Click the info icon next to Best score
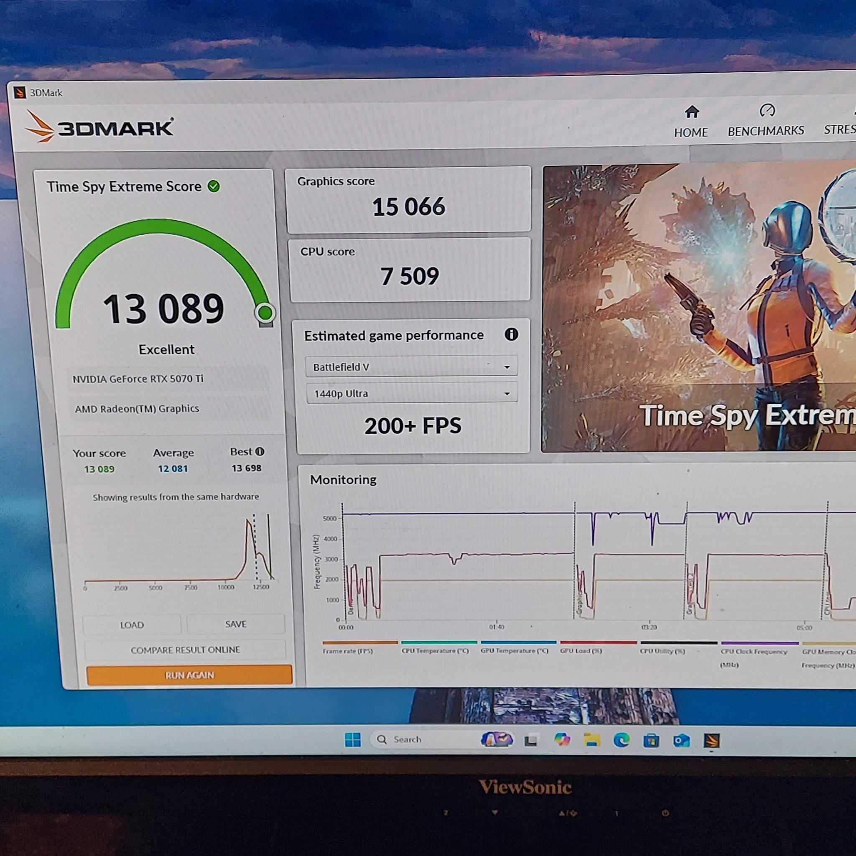 (x=259, y=451)
